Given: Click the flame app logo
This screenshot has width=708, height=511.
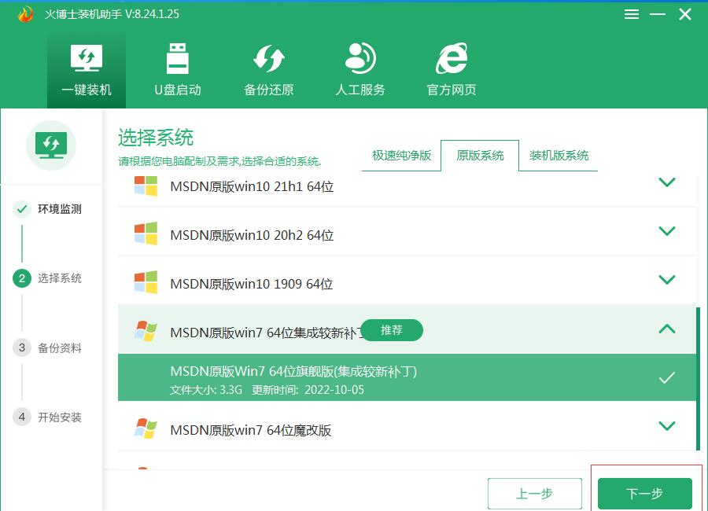Looking at the screenshot, I should [25, 14].
